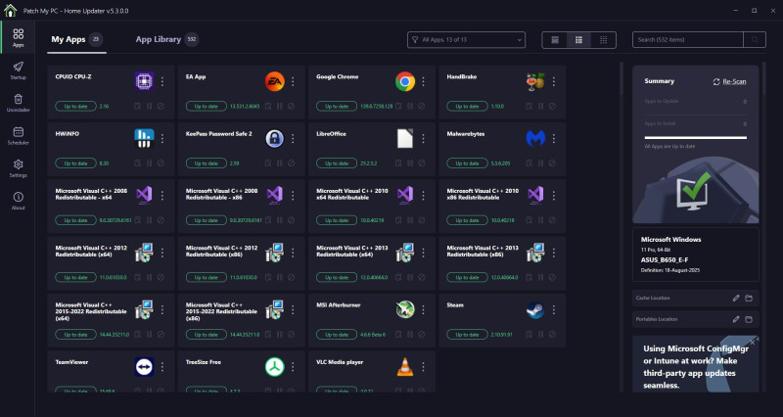Click the Re-Scan link
783x417 pixels.
click(729, 81)
